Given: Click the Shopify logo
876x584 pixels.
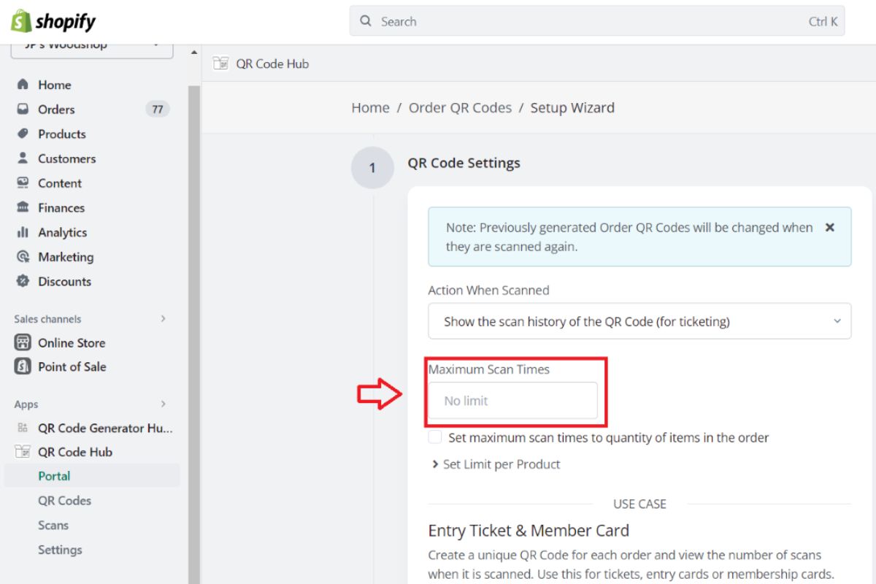Looking at the screenshot, I should (53, 20).
